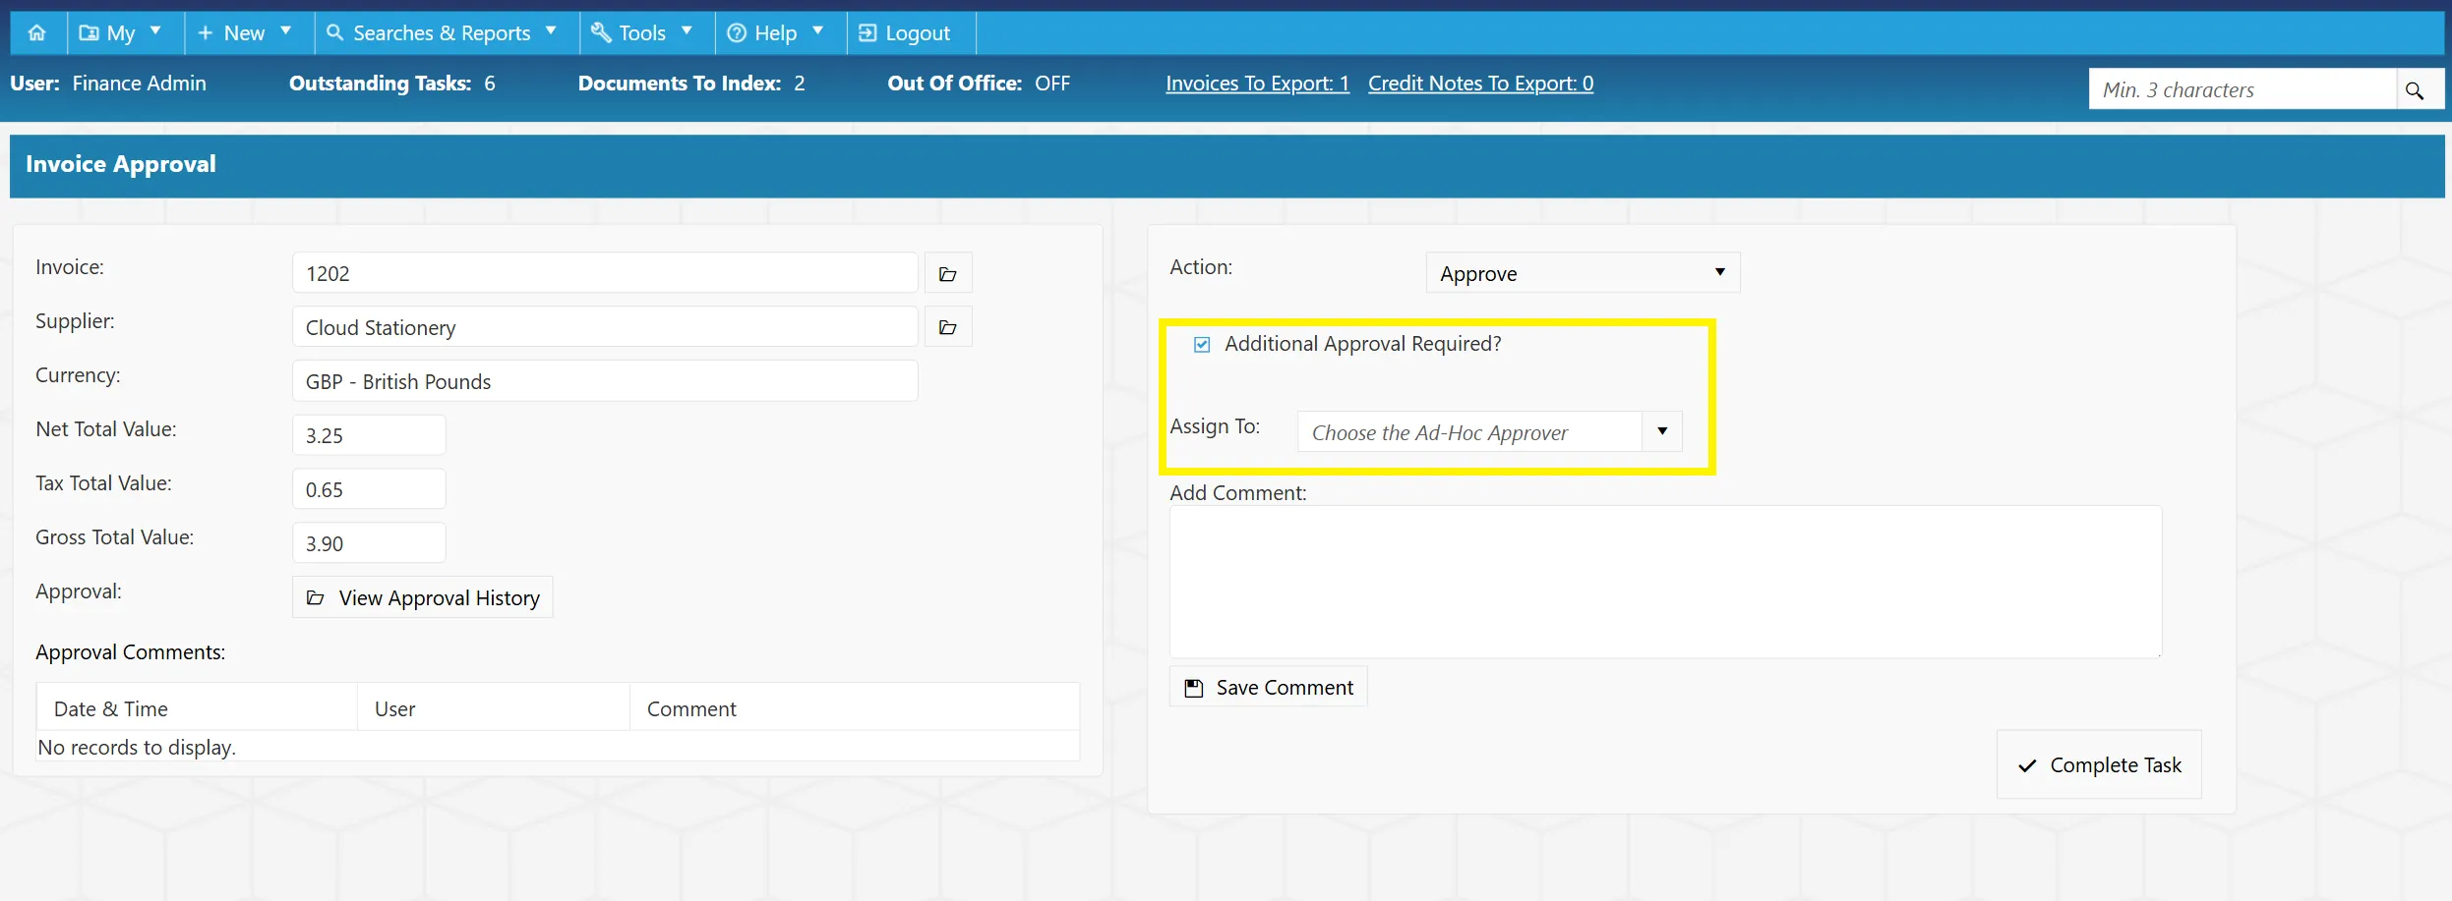This screenshot has height=901, width=2452.
Task: Untick Additional Approval Required checkbox
Action: [1202, 345]
